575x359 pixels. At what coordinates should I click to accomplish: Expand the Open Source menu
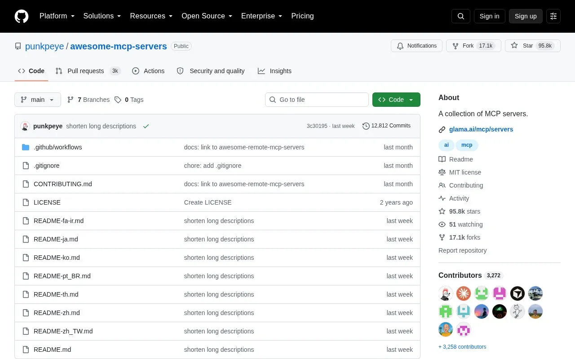207,16
